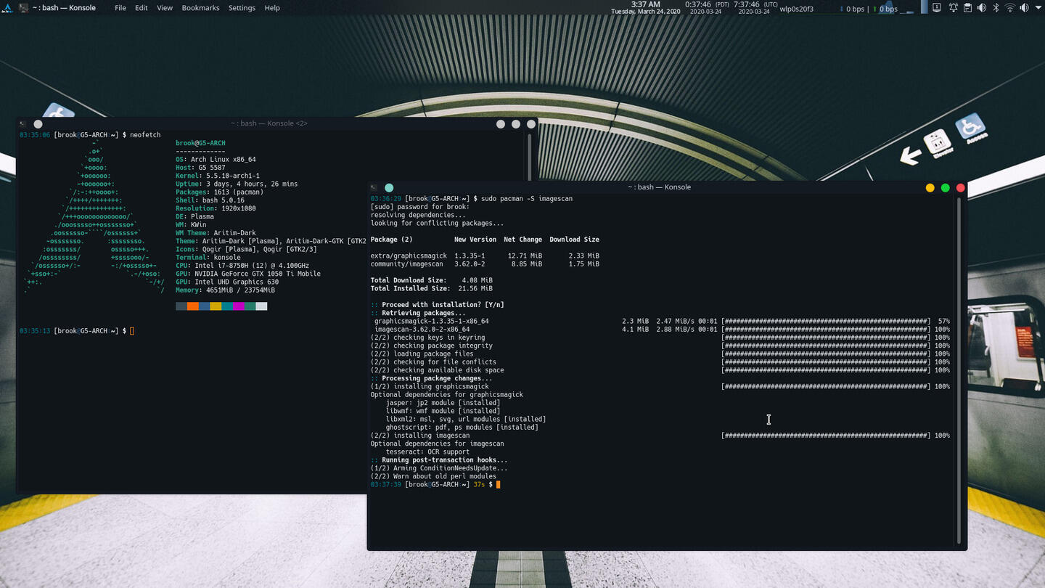Click the 'Packages: 1613 (pacman)' line

point(219,192)
